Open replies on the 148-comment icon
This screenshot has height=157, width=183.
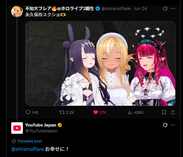(x=28, y=112)
